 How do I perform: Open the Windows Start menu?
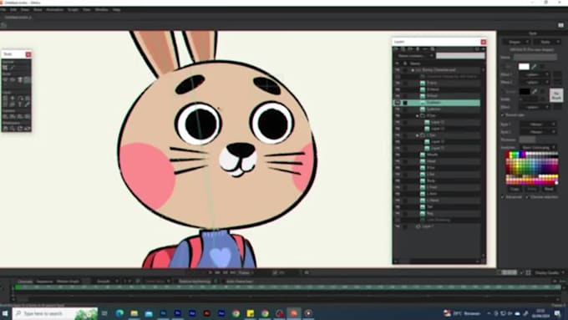point(6,313)
